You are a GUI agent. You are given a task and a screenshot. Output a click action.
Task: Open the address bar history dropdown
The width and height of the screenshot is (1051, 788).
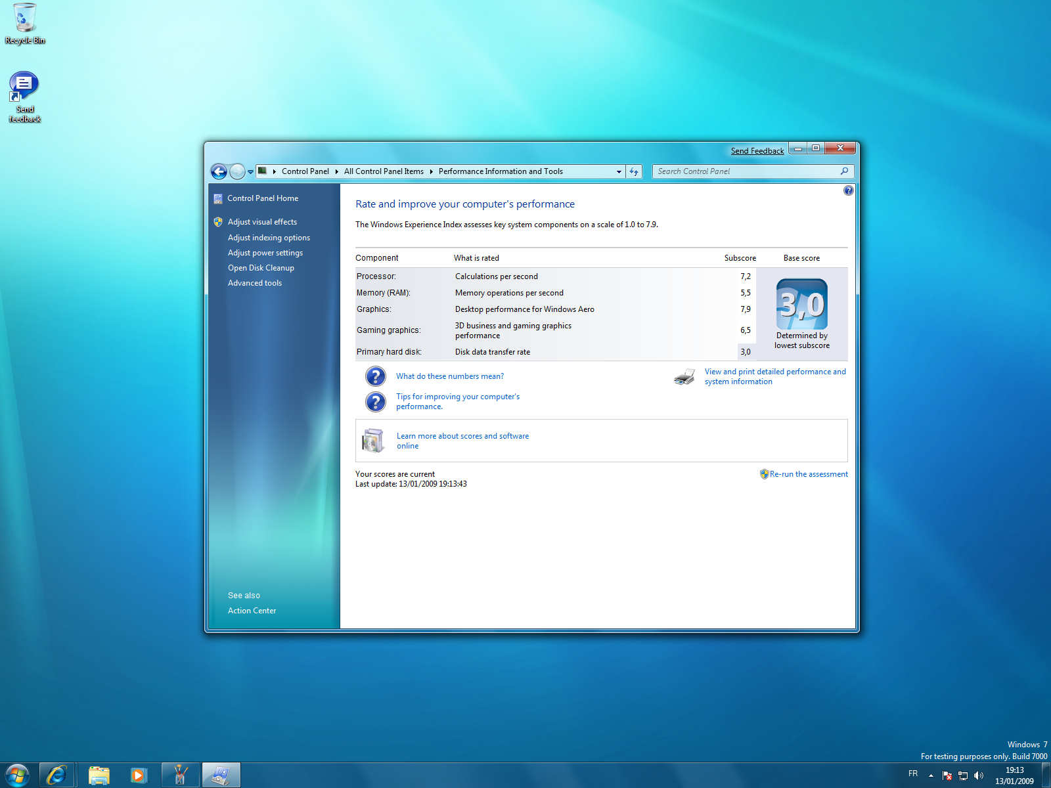coord(619,171)
